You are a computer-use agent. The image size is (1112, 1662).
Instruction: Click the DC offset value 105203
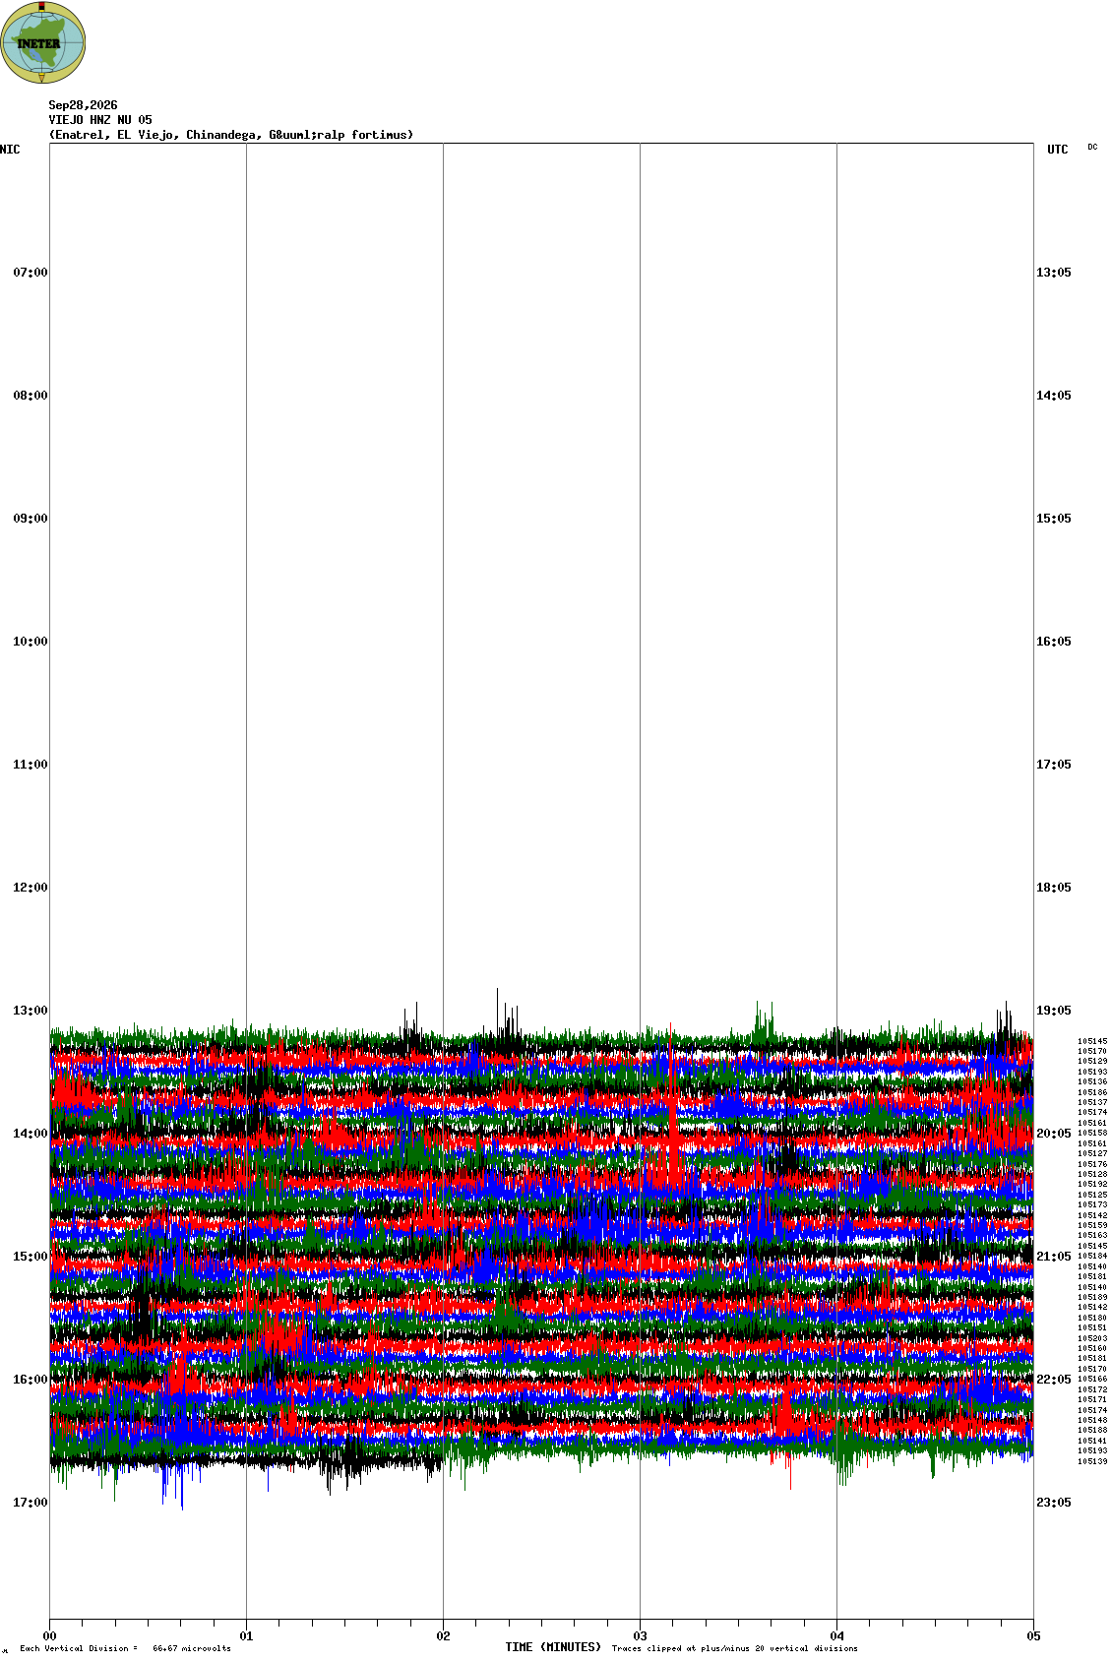pyautogui.click(x=1092, y=1338)
